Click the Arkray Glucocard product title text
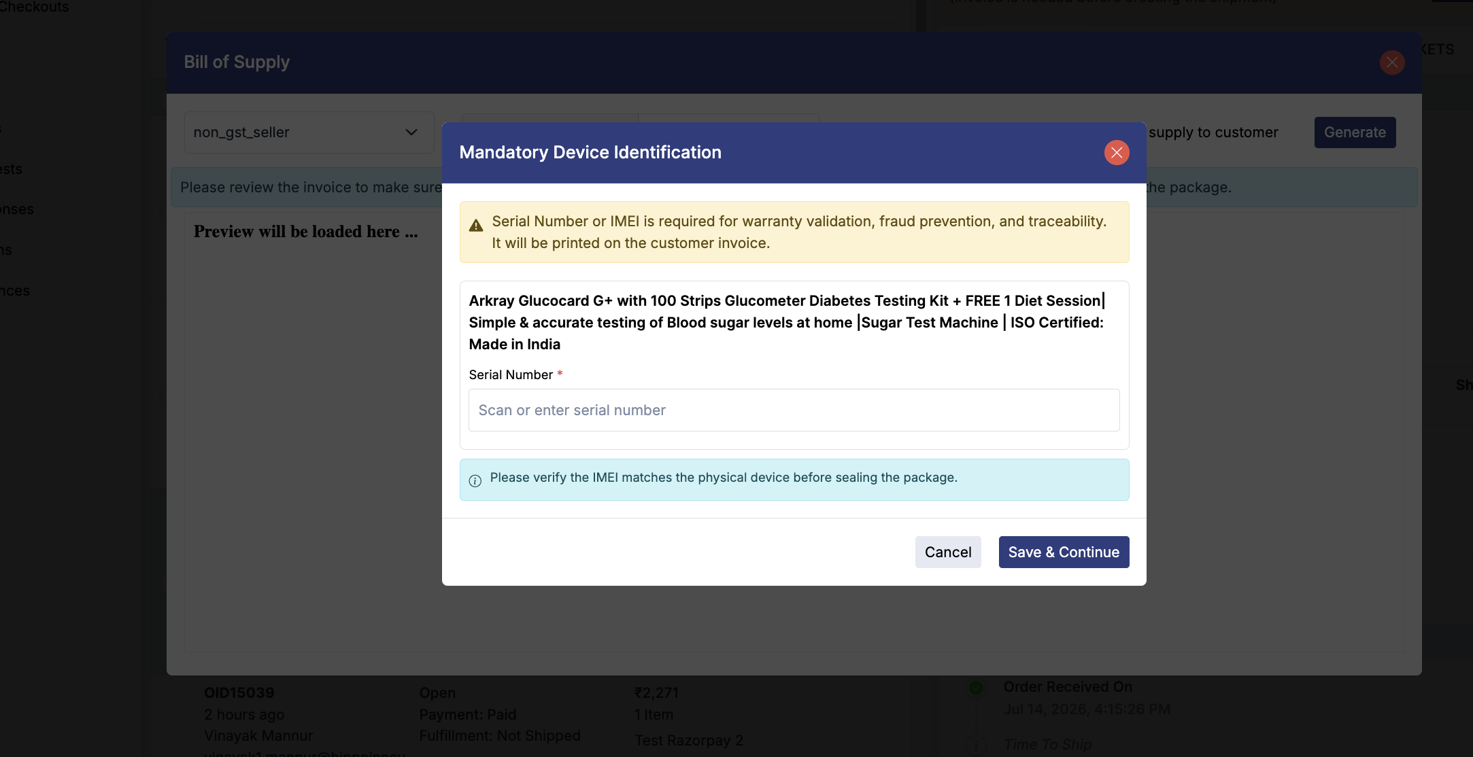 787,322
